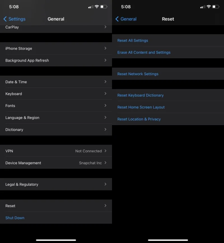
Task: Tap Shut Down
Action: pyautogui.click(x=15, y=218)
